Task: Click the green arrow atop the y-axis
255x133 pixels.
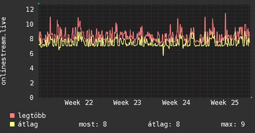Action: tap(39, 3)
